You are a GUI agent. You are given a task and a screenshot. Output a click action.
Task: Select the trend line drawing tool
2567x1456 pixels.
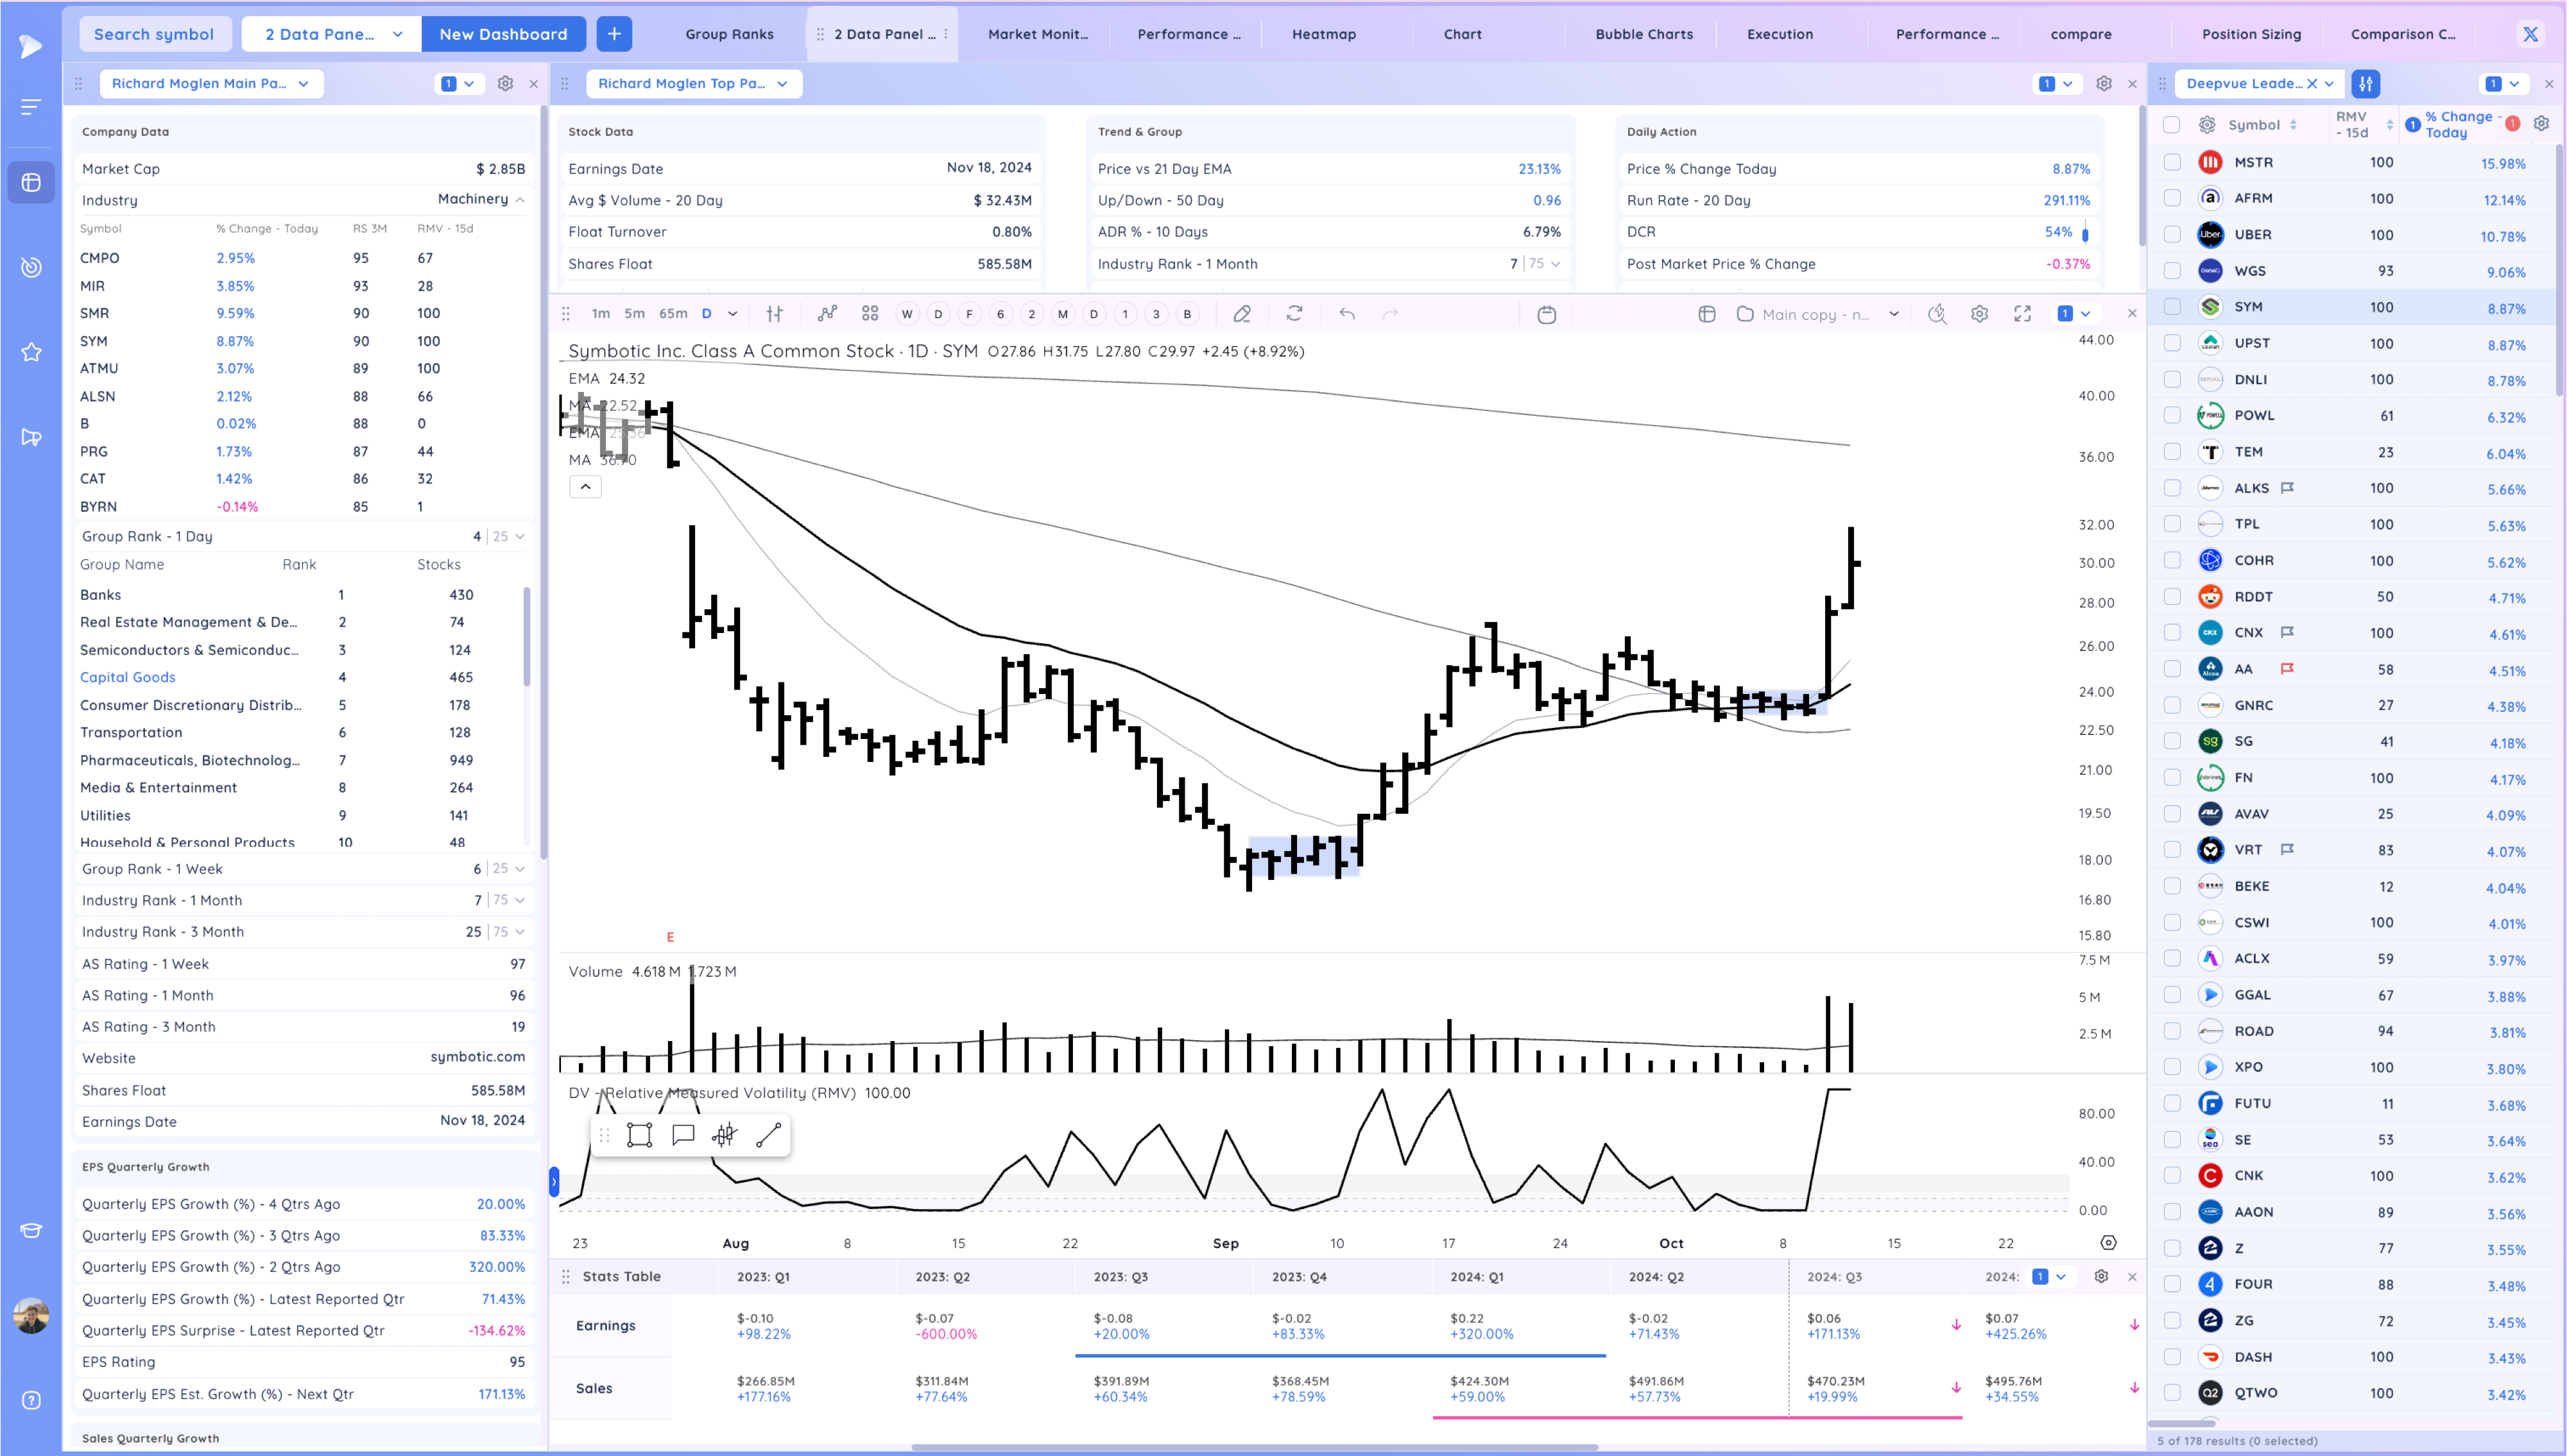tap(768, 1135)
